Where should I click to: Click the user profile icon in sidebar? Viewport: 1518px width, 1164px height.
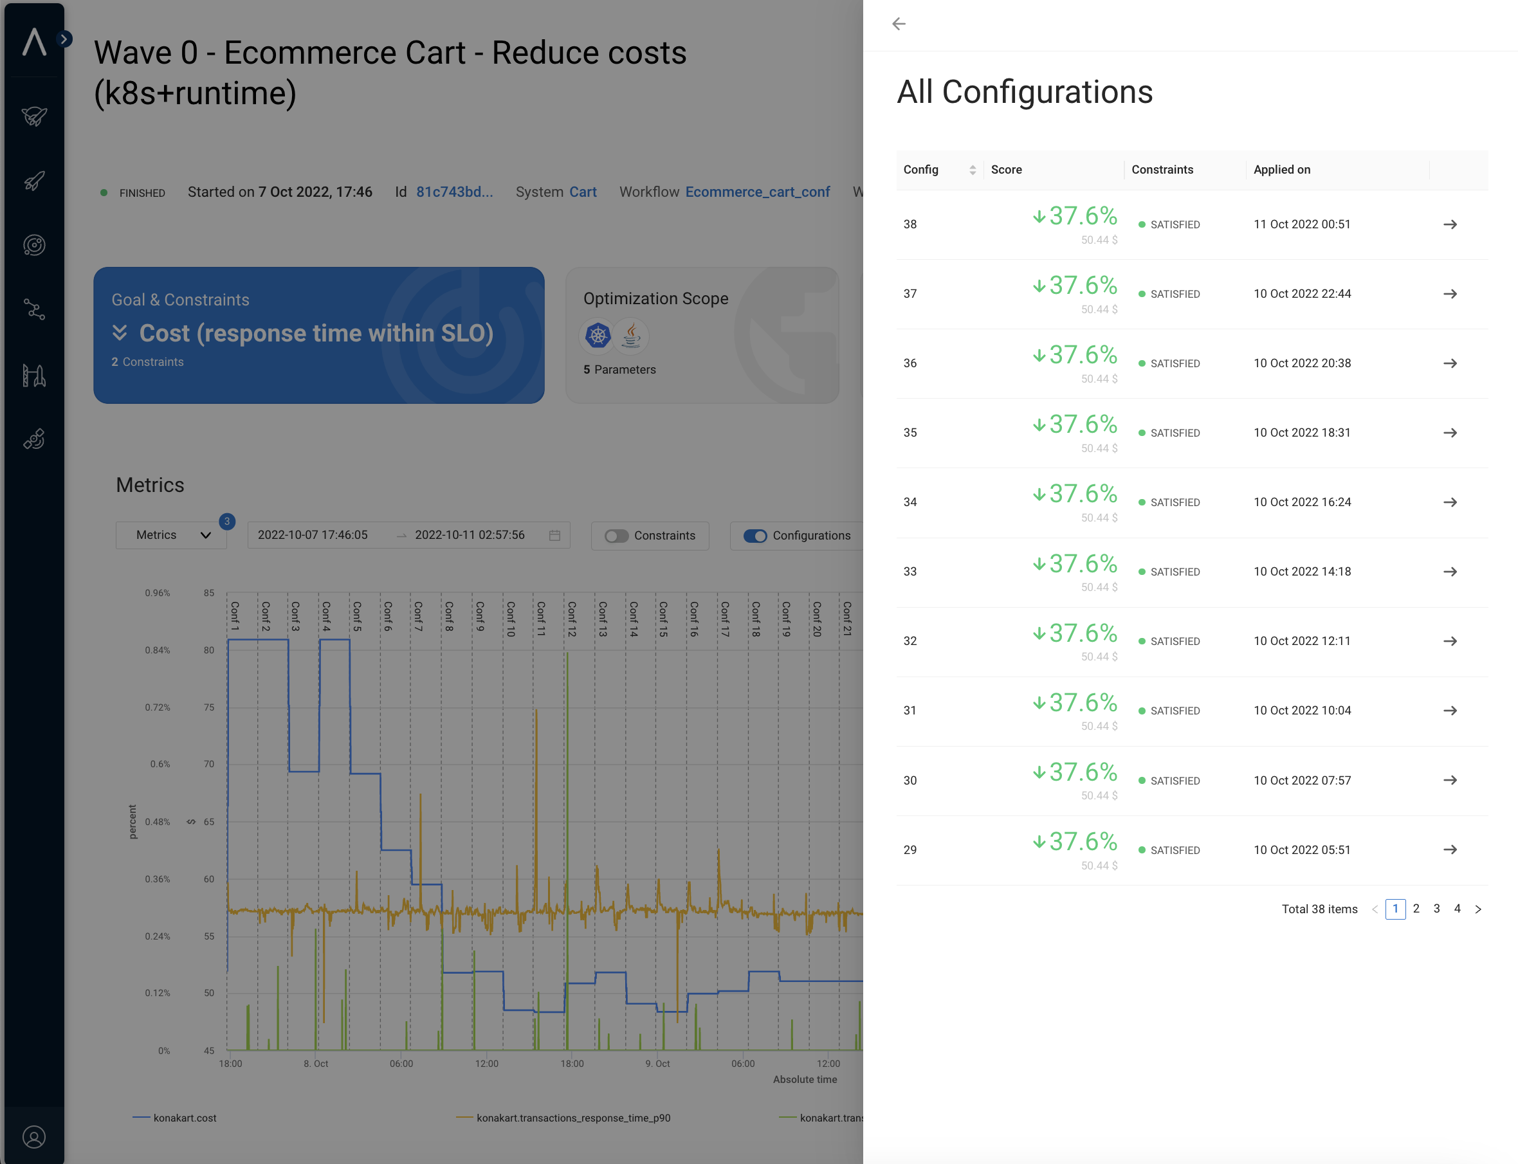click(x=34, y=1137)
